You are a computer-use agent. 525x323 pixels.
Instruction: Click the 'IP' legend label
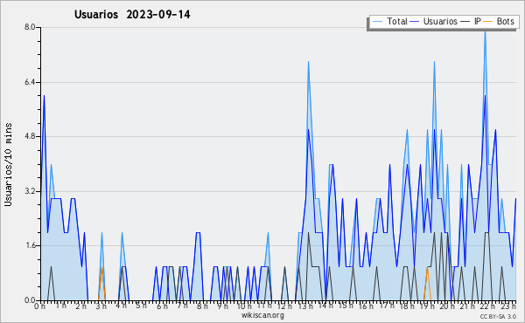[x=478, y=21]
